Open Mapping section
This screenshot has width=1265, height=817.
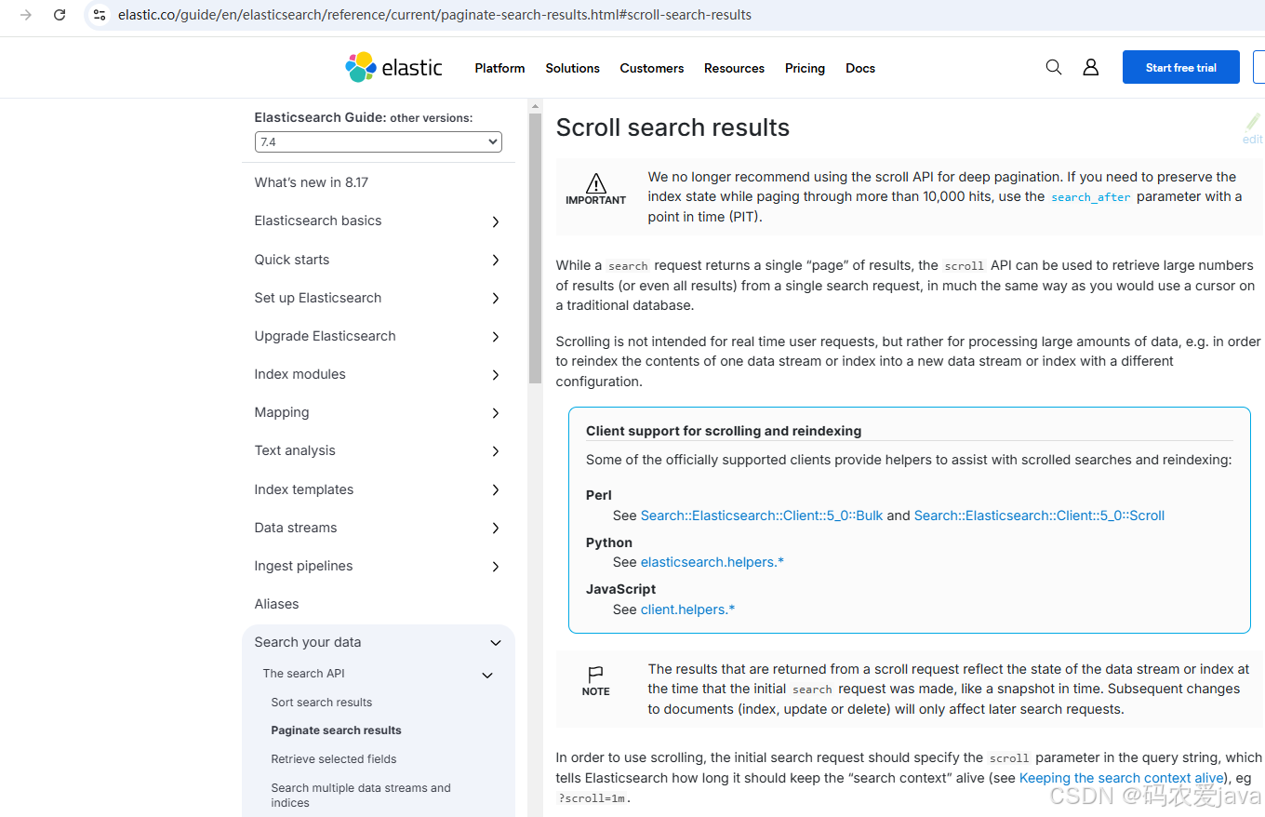coord(282,412)
